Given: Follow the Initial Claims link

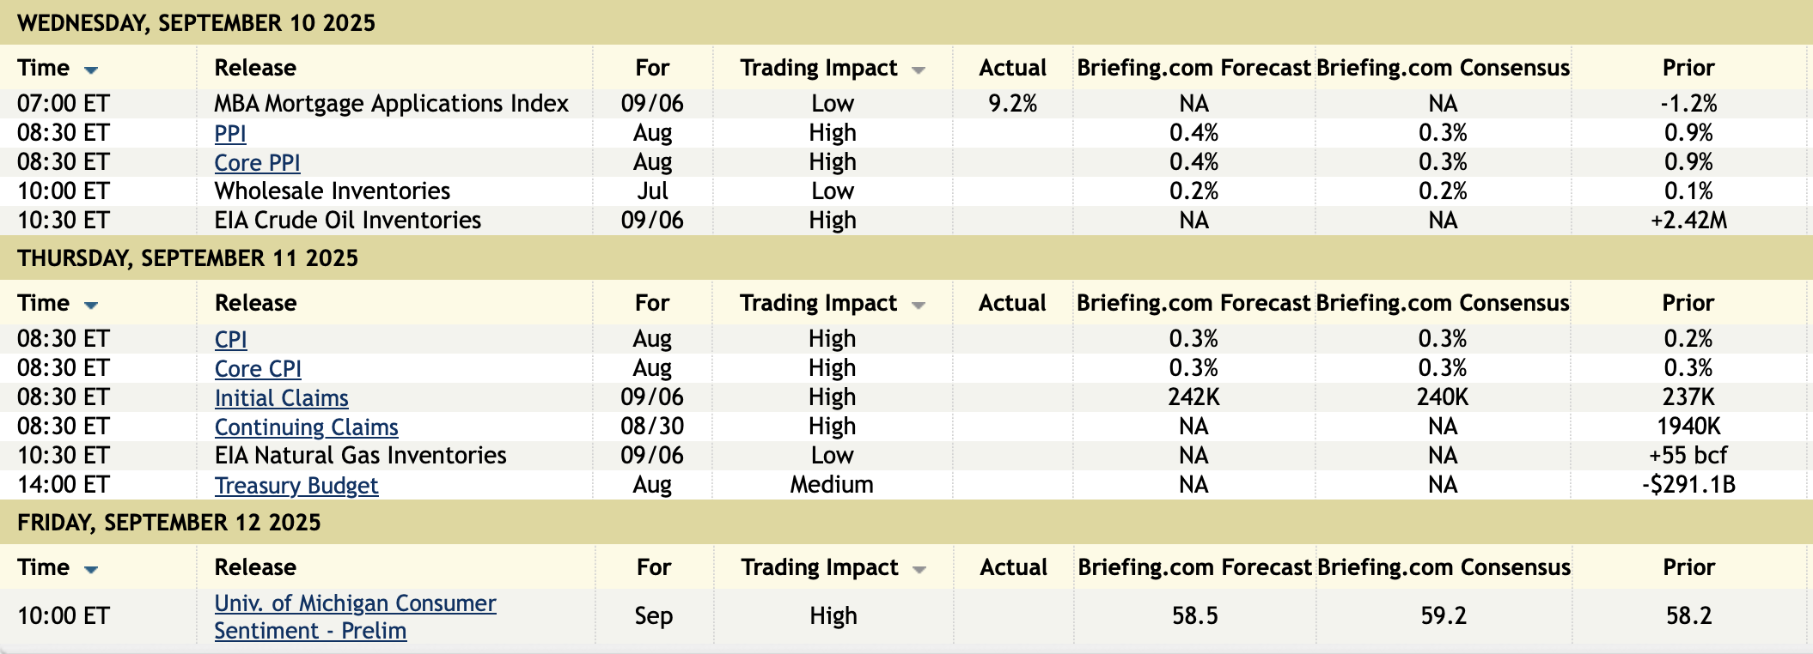Looking at the screenshot, I should pos(281,398).
